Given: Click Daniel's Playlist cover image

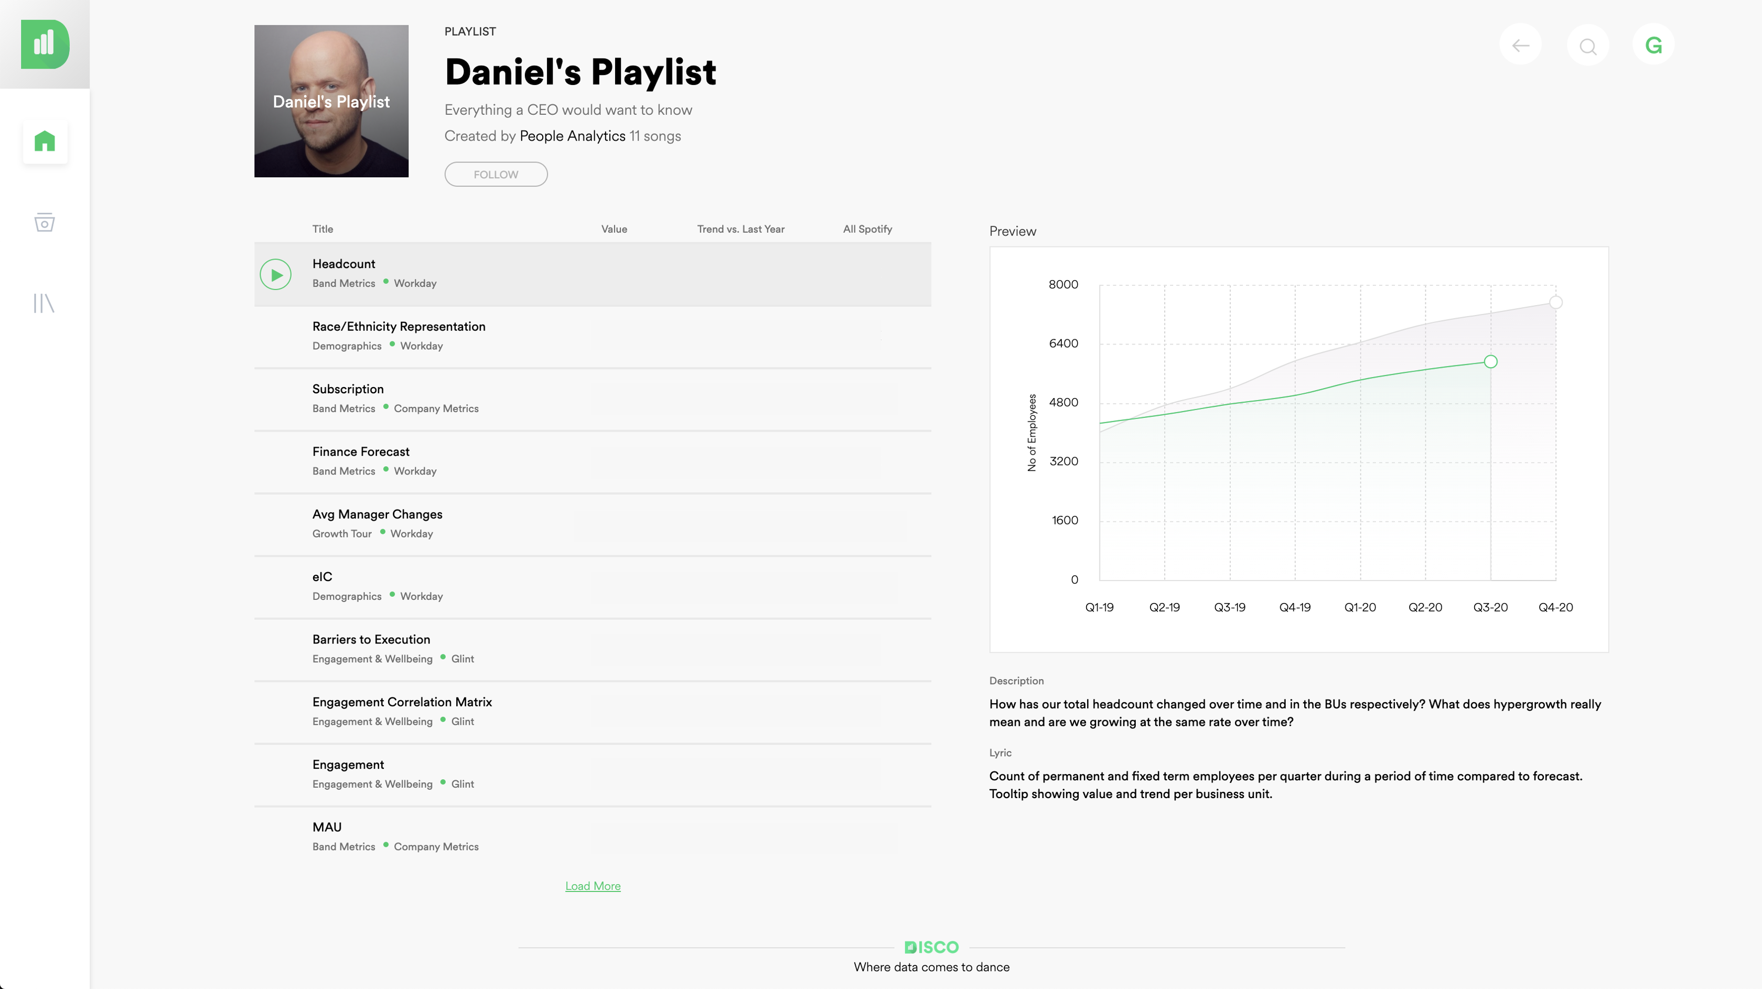Looking at the screenshot, I should [331, 101].
